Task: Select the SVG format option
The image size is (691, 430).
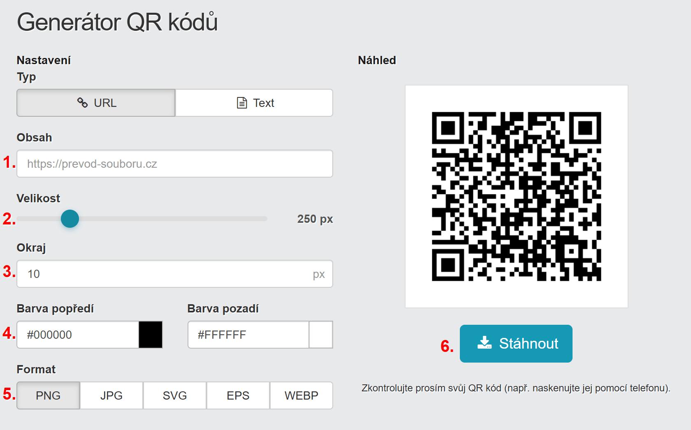Action: click(x=175, y=395)
